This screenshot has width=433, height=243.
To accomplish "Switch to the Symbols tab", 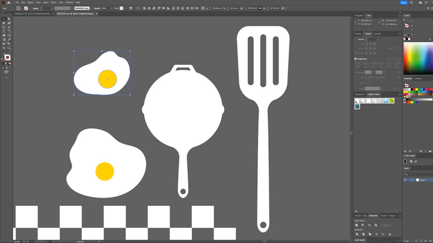I will (x=378, y=34).
